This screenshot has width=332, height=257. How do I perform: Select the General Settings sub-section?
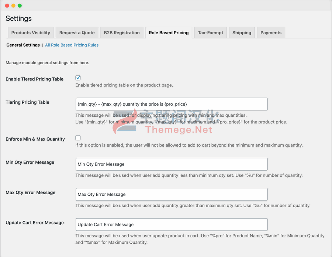[x=23, y=45]
